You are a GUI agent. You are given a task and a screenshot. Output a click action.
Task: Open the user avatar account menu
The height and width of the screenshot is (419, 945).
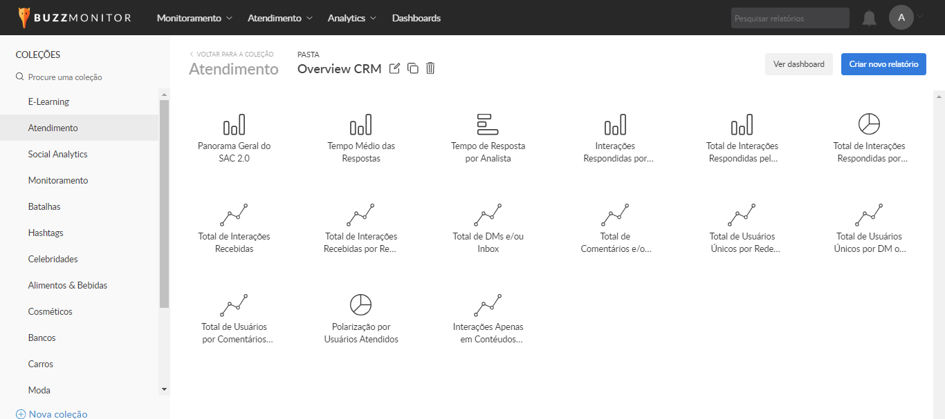point(901,18)
